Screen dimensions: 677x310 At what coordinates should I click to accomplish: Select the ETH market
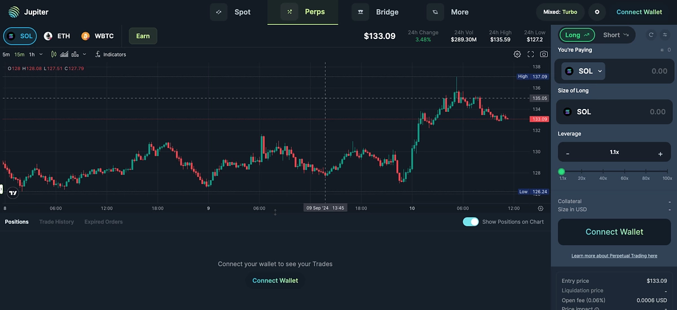(57, 36)
